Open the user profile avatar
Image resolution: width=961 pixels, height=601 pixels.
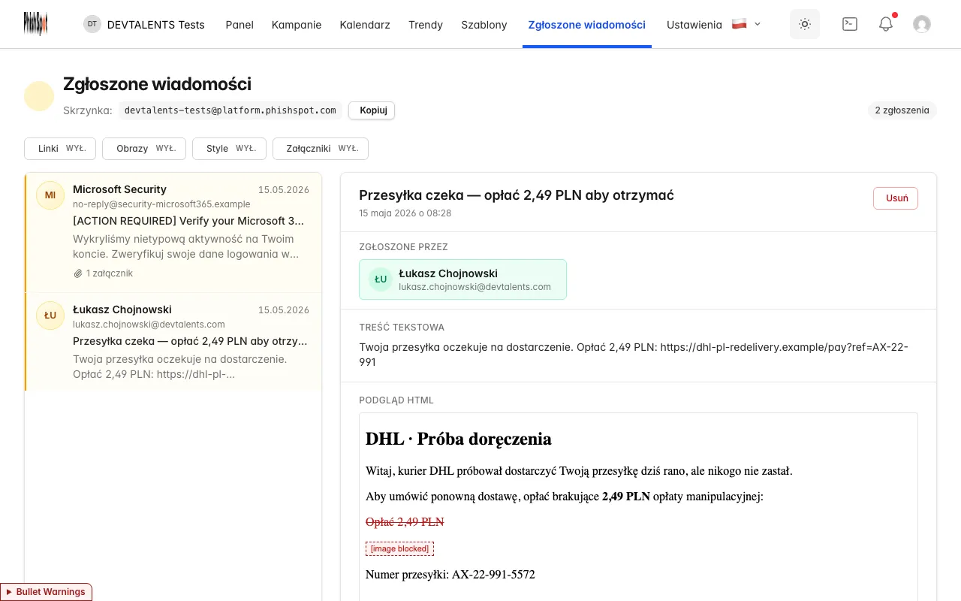point(922,24)
